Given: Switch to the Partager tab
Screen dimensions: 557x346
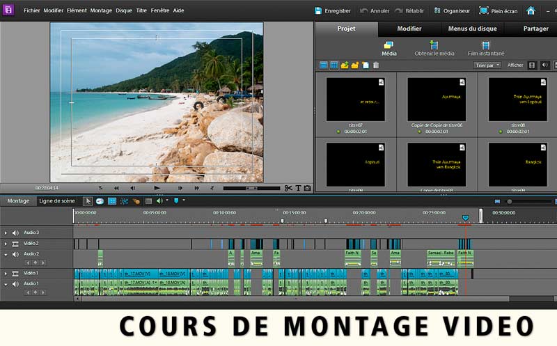Looking at the screenshot, I should click(535, 29).
